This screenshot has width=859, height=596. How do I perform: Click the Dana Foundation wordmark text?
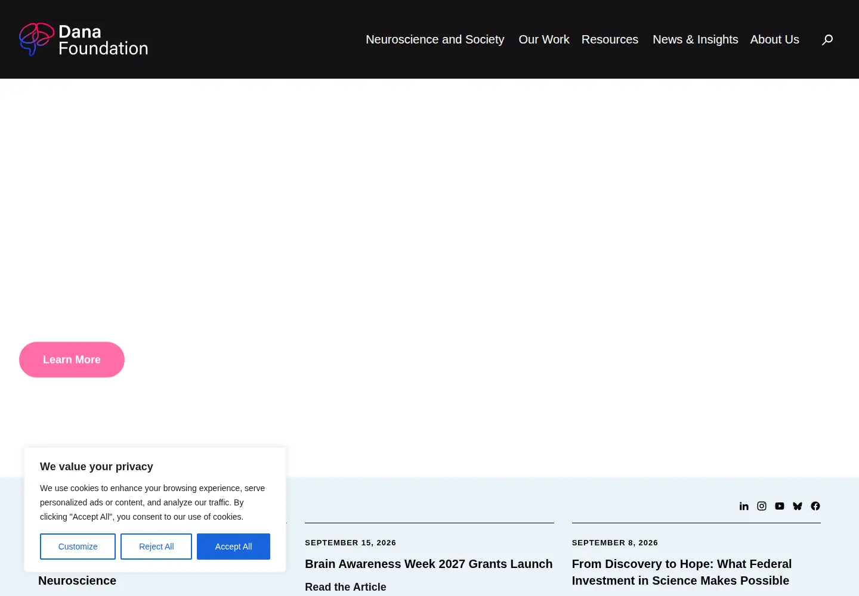[x=103, y=40]
